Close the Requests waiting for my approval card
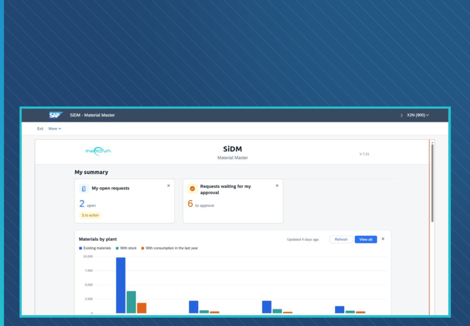 (277, 185)
